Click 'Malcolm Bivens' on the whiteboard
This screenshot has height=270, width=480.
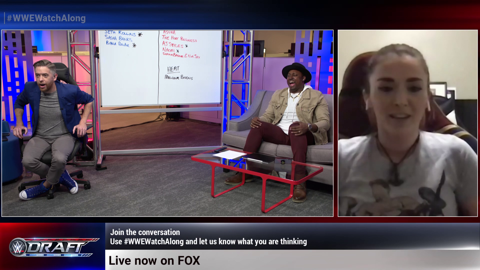(178, 77)
